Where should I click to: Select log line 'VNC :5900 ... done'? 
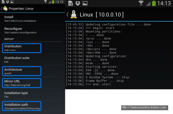pos(102,74)
